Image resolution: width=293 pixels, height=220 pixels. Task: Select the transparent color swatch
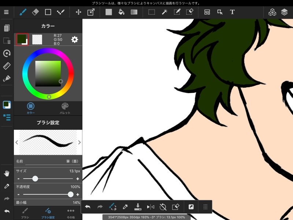pos(37,40)
